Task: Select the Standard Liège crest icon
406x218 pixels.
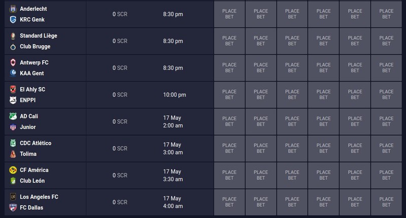Action: point(13,36)
